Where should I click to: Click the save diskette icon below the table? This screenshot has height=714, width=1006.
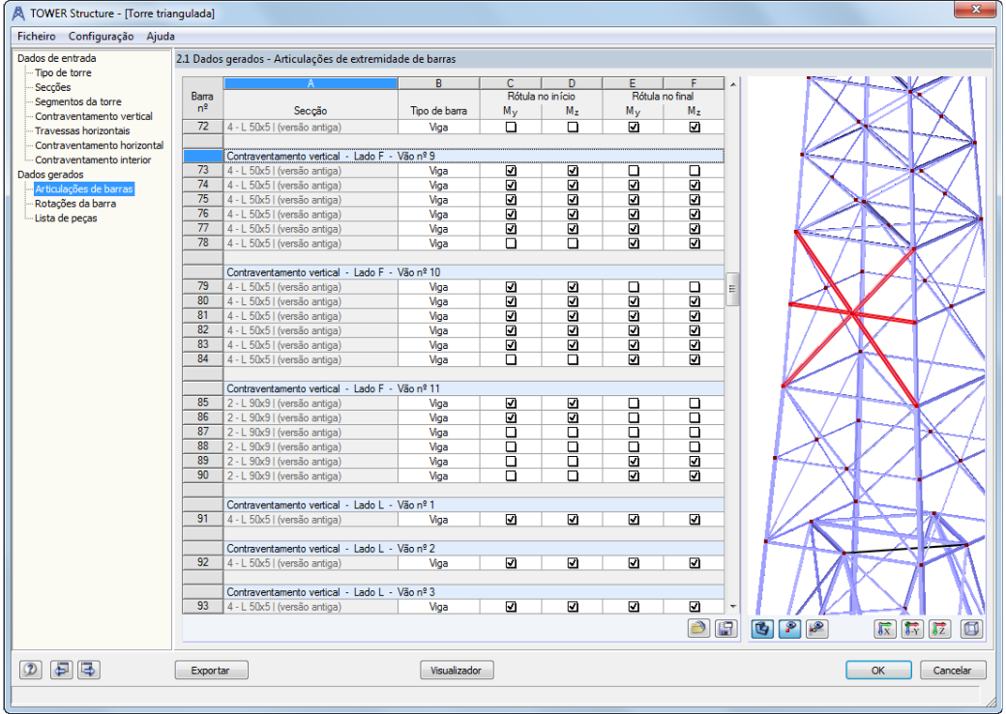[725, 628]
